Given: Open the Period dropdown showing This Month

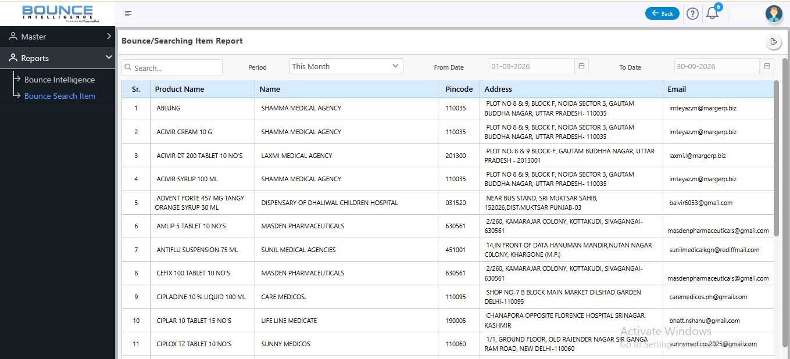Looking at the screenshot, I should 346,66.
